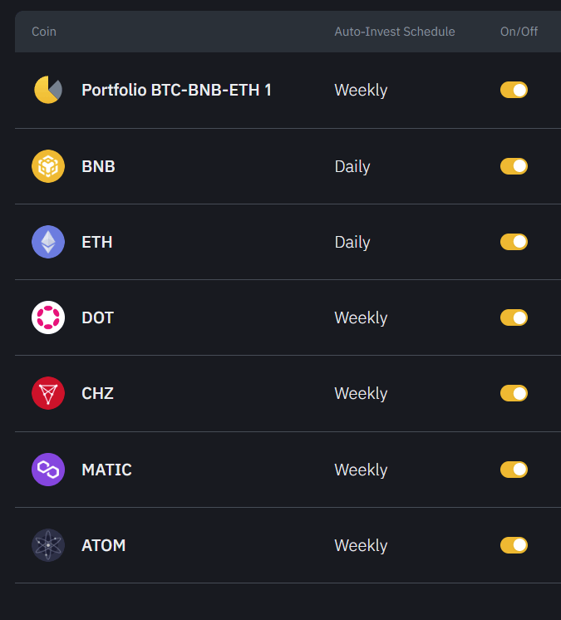
Task: Turn off the BNB auto-invest toggle
Action: coord(514,166)
